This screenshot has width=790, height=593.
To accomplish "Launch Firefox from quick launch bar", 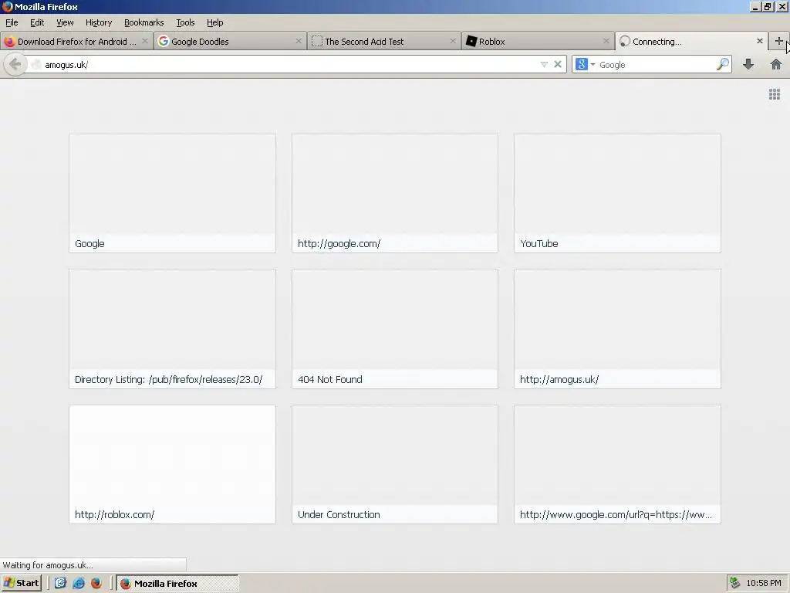I will 96,583.
